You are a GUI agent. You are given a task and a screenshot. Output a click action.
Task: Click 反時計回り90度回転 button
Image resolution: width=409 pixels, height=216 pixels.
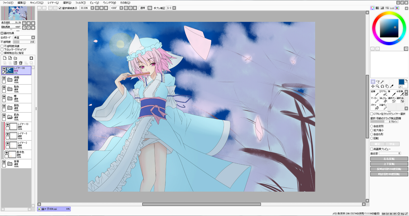coord(389,169)
